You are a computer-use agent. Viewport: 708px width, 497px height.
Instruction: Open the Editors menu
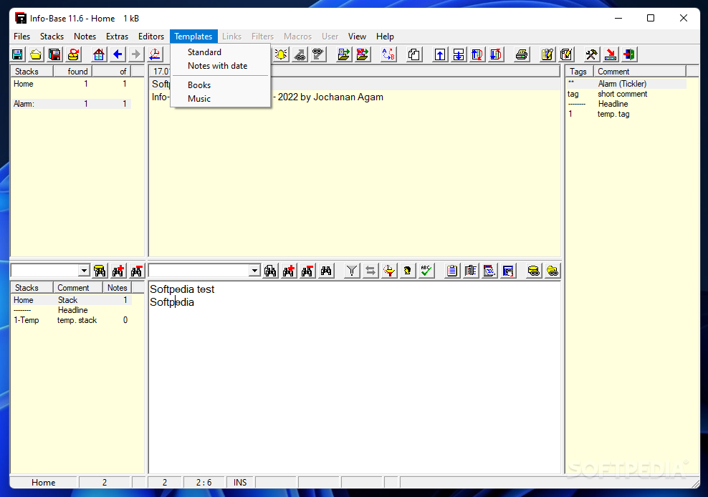(x=150, y=37)
